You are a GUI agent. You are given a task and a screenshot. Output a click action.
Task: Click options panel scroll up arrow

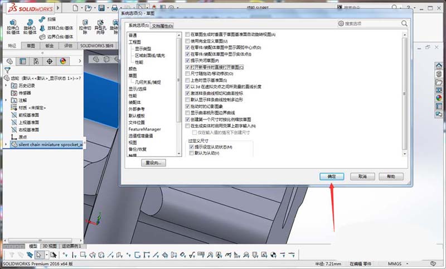[405, 35]
